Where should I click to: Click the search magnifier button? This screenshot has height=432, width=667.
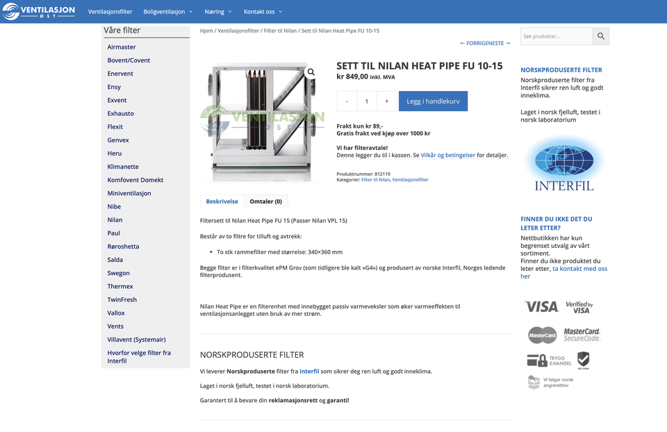point(600,36)
